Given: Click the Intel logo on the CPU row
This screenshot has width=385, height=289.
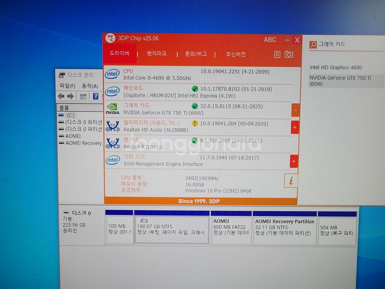Looking at the screenshot, I should (x=112, y=74).
